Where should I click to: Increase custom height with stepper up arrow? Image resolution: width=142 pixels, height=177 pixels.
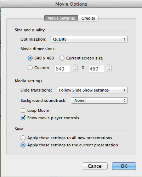109,67
